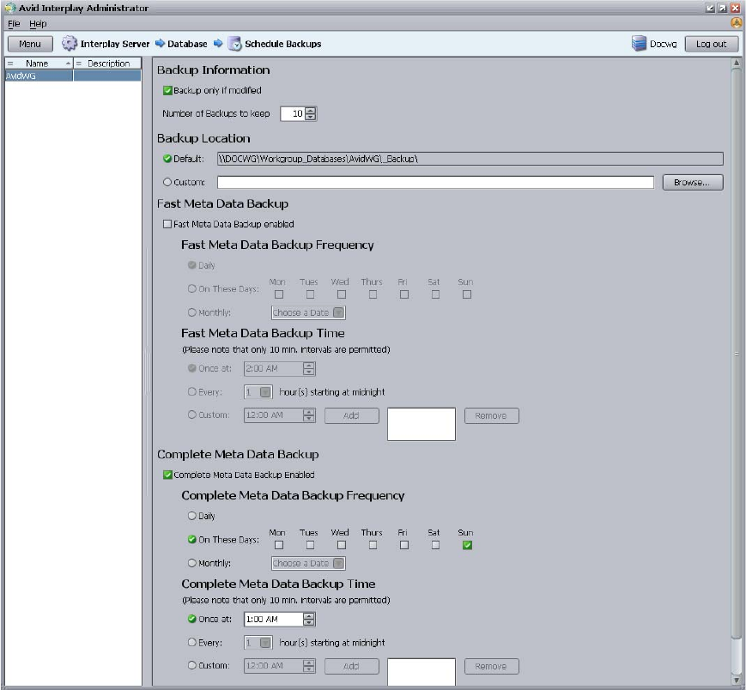Viewport: 746px width, 690px height.
Task: Click the 1:00 AM time stepper arrows
Action: tap(309, 619)
